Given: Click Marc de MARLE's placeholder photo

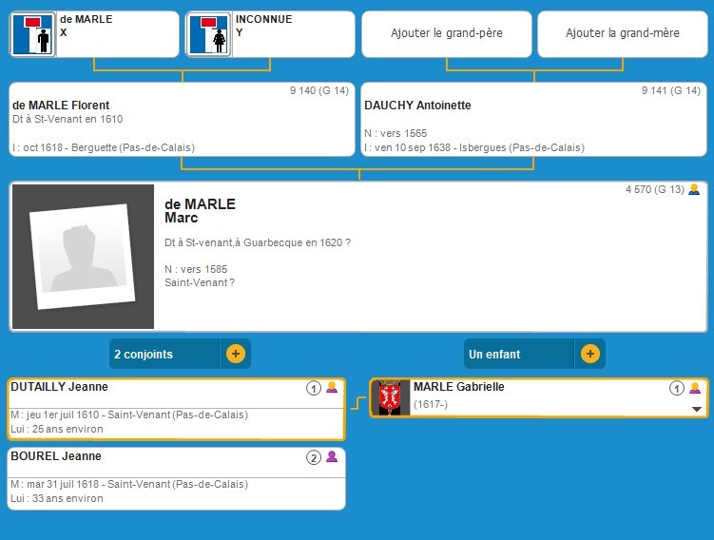Looking at the screenshot, I should [x=83, y=257].
